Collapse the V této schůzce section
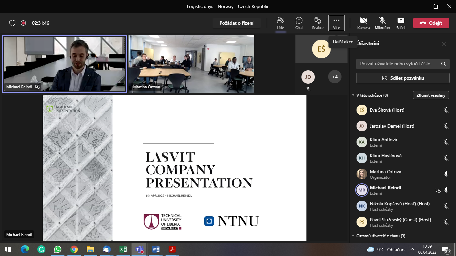This screenshot has width=456, height=256. tap(354, 95)
